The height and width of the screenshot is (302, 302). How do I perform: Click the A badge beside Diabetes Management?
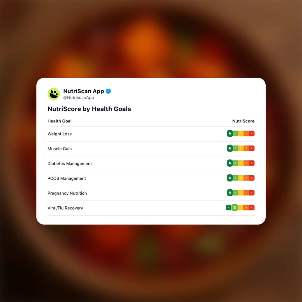tap(230, 163)
